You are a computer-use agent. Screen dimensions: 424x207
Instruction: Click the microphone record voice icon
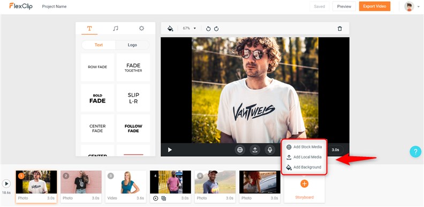[x=270, y=150]
